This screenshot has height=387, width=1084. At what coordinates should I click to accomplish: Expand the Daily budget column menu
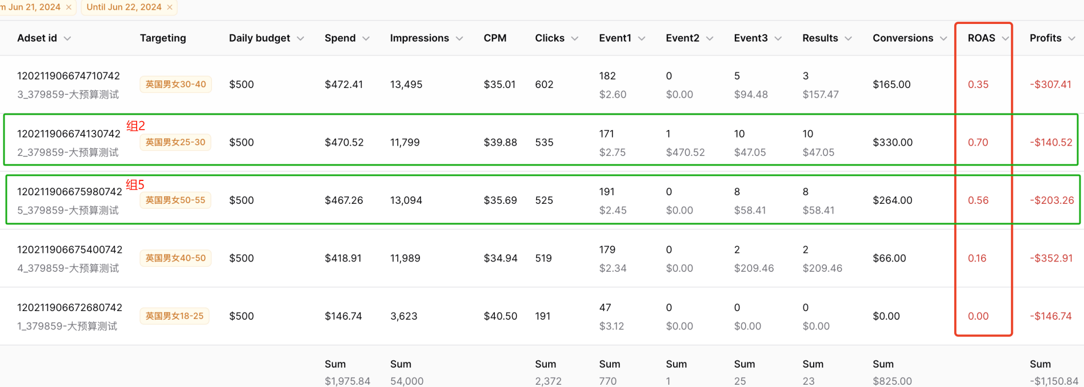point(301,39)
